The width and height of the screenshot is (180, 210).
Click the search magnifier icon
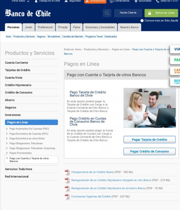pos(107,13)
